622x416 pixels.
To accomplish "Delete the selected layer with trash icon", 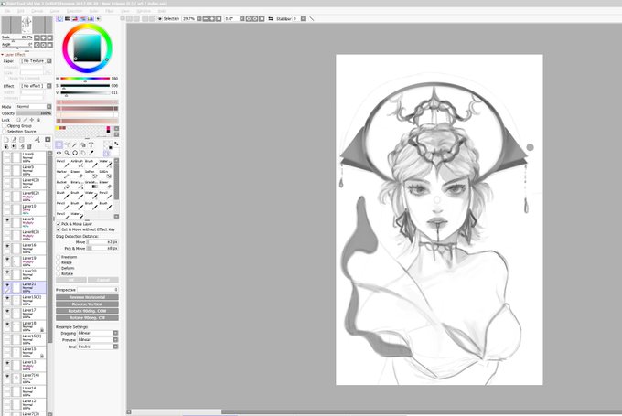I will (x=29, y=146).
